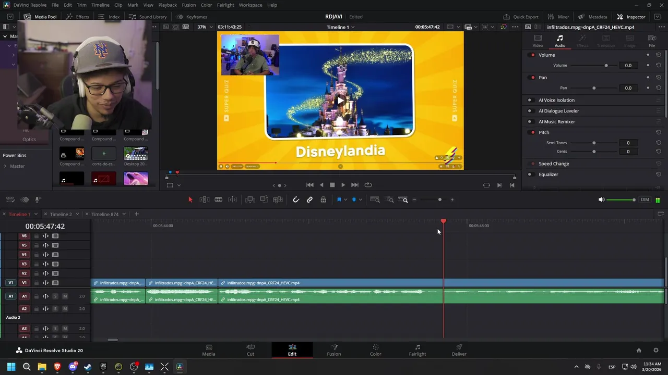The width and height of the screenshot is (668, 375).
Task: Open flag color dropdown arrow
Action: tap(345, 199)
